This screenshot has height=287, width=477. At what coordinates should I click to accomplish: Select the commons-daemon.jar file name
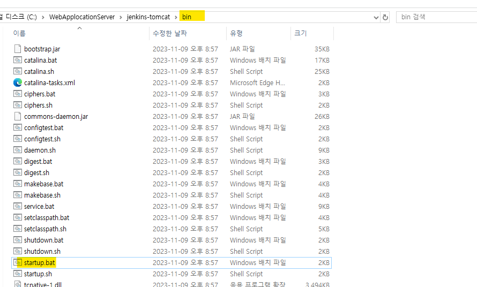[x=56, y=116]
